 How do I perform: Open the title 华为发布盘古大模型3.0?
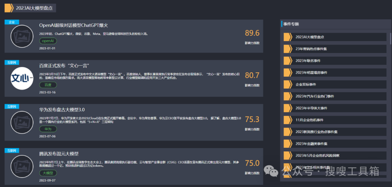pos(62,110)
